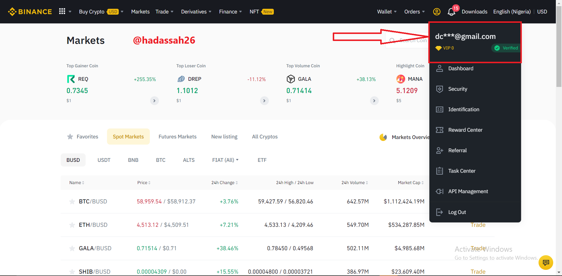Select the BTC quote tab
The height and width of the screenshot is (276, 562).
161,160
